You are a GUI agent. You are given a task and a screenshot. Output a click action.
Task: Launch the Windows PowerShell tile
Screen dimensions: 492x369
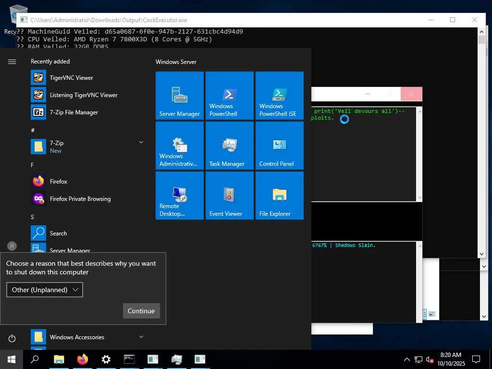coord(229,96)
